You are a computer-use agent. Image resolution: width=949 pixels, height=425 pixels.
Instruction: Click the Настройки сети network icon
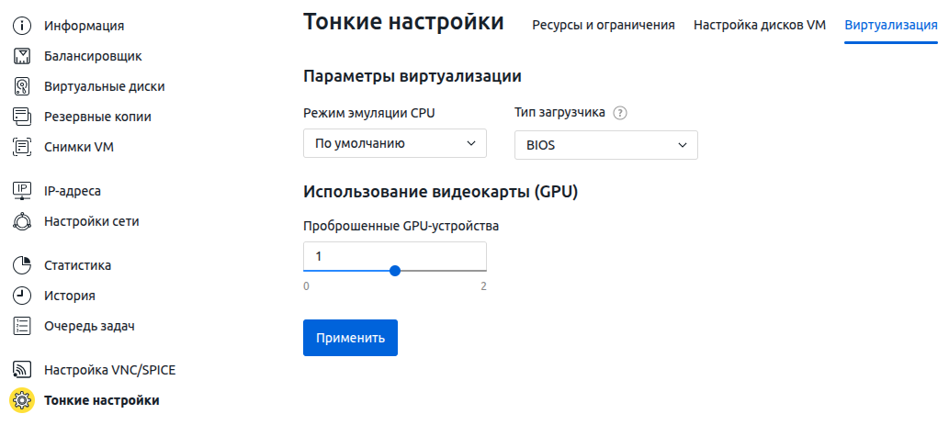[x=22, y=221]
